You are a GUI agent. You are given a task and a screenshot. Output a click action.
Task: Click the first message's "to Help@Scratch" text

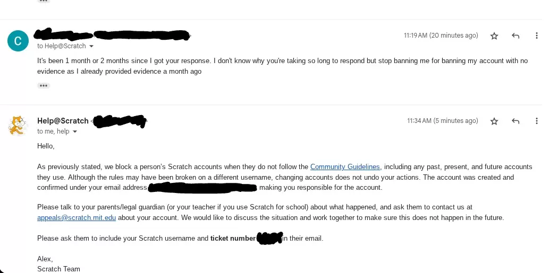point(61,47)
